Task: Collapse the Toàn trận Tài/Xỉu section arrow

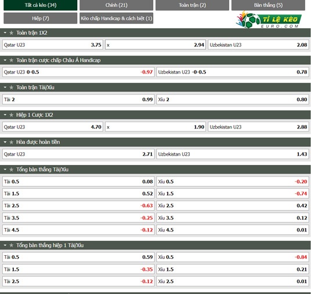Action: click(5, 87)
